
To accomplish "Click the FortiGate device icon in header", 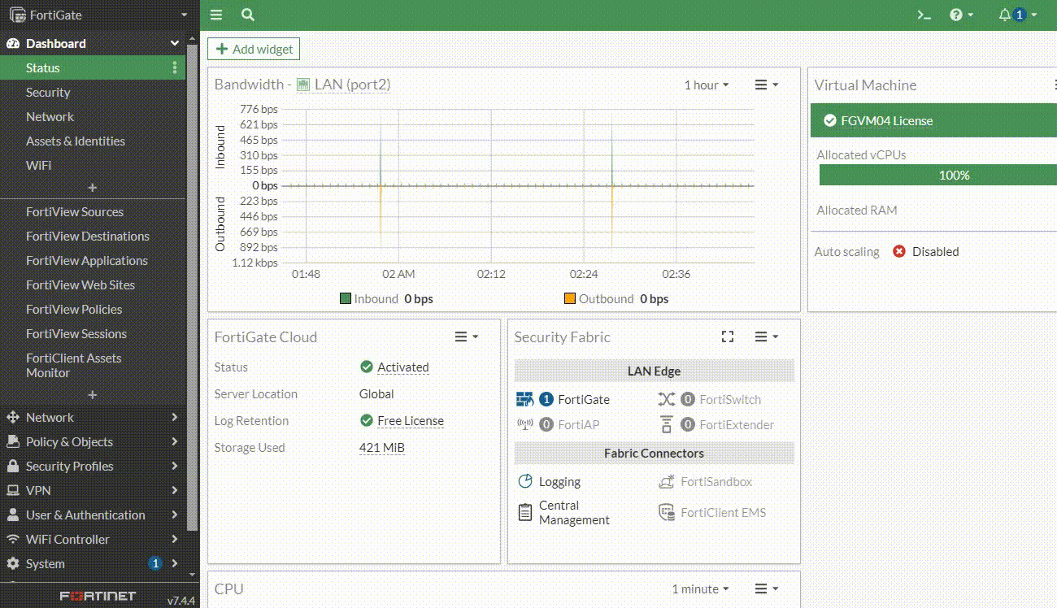I will click(17, 15).
